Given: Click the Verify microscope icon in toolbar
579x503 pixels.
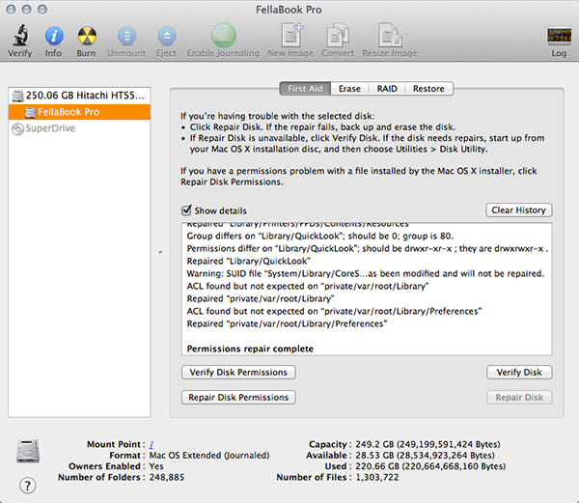Looking at the screenshot, I should coord(20,36).
